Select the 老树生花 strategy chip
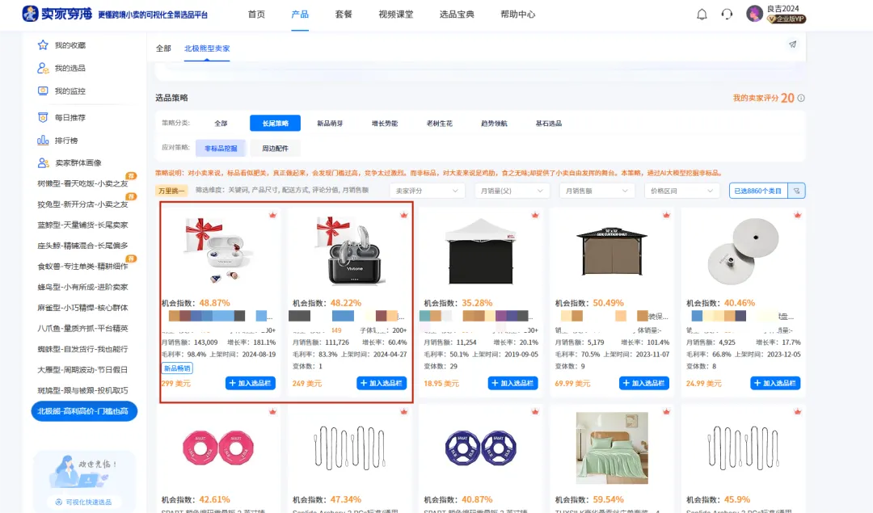The height and width of the screenshot is (513, 873). tap(439, 124)
